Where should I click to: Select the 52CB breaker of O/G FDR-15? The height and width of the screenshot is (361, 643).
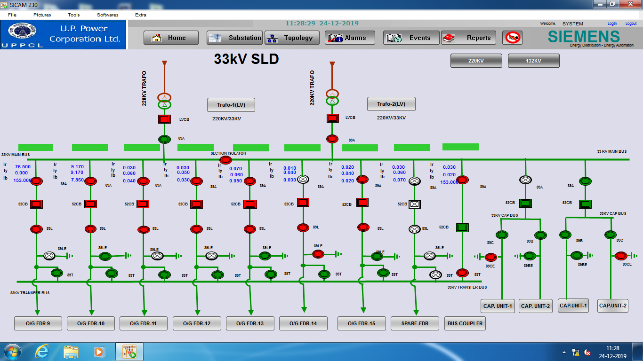(362, 203)
